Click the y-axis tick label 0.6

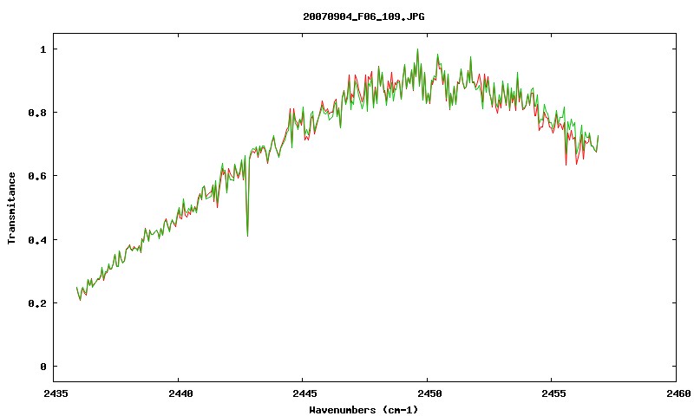[37, 176]
